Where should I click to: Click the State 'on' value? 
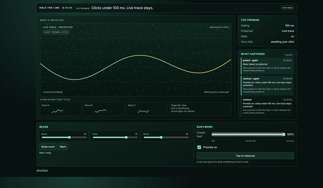click(x=292, y=37)
